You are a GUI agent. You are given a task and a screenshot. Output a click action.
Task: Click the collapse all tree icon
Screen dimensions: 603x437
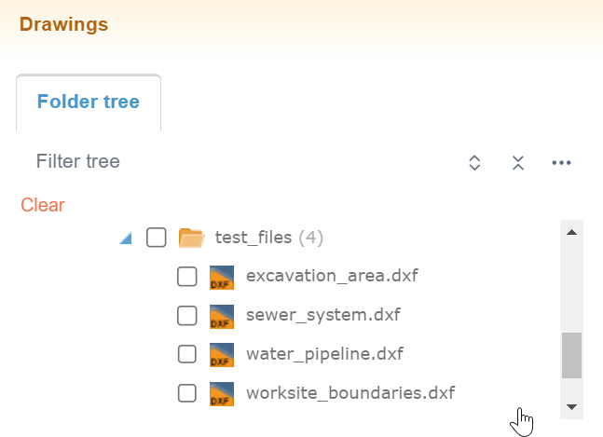tap(518, 163)
